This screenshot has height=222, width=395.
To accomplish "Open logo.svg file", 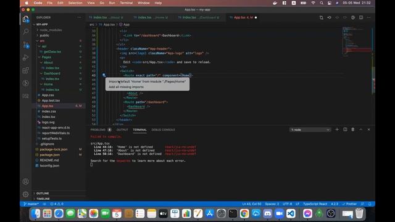I will point(48,122).
